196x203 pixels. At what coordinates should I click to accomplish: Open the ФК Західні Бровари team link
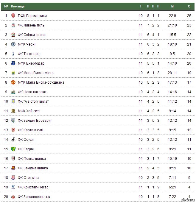pyautogui.click(x=34, y=120)
